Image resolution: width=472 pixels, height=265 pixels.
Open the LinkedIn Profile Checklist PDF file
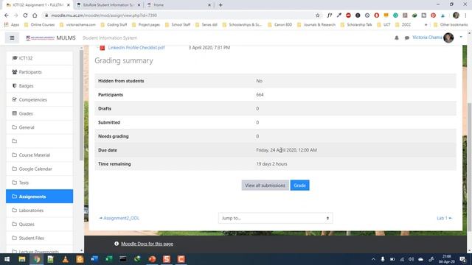point(136,47)
